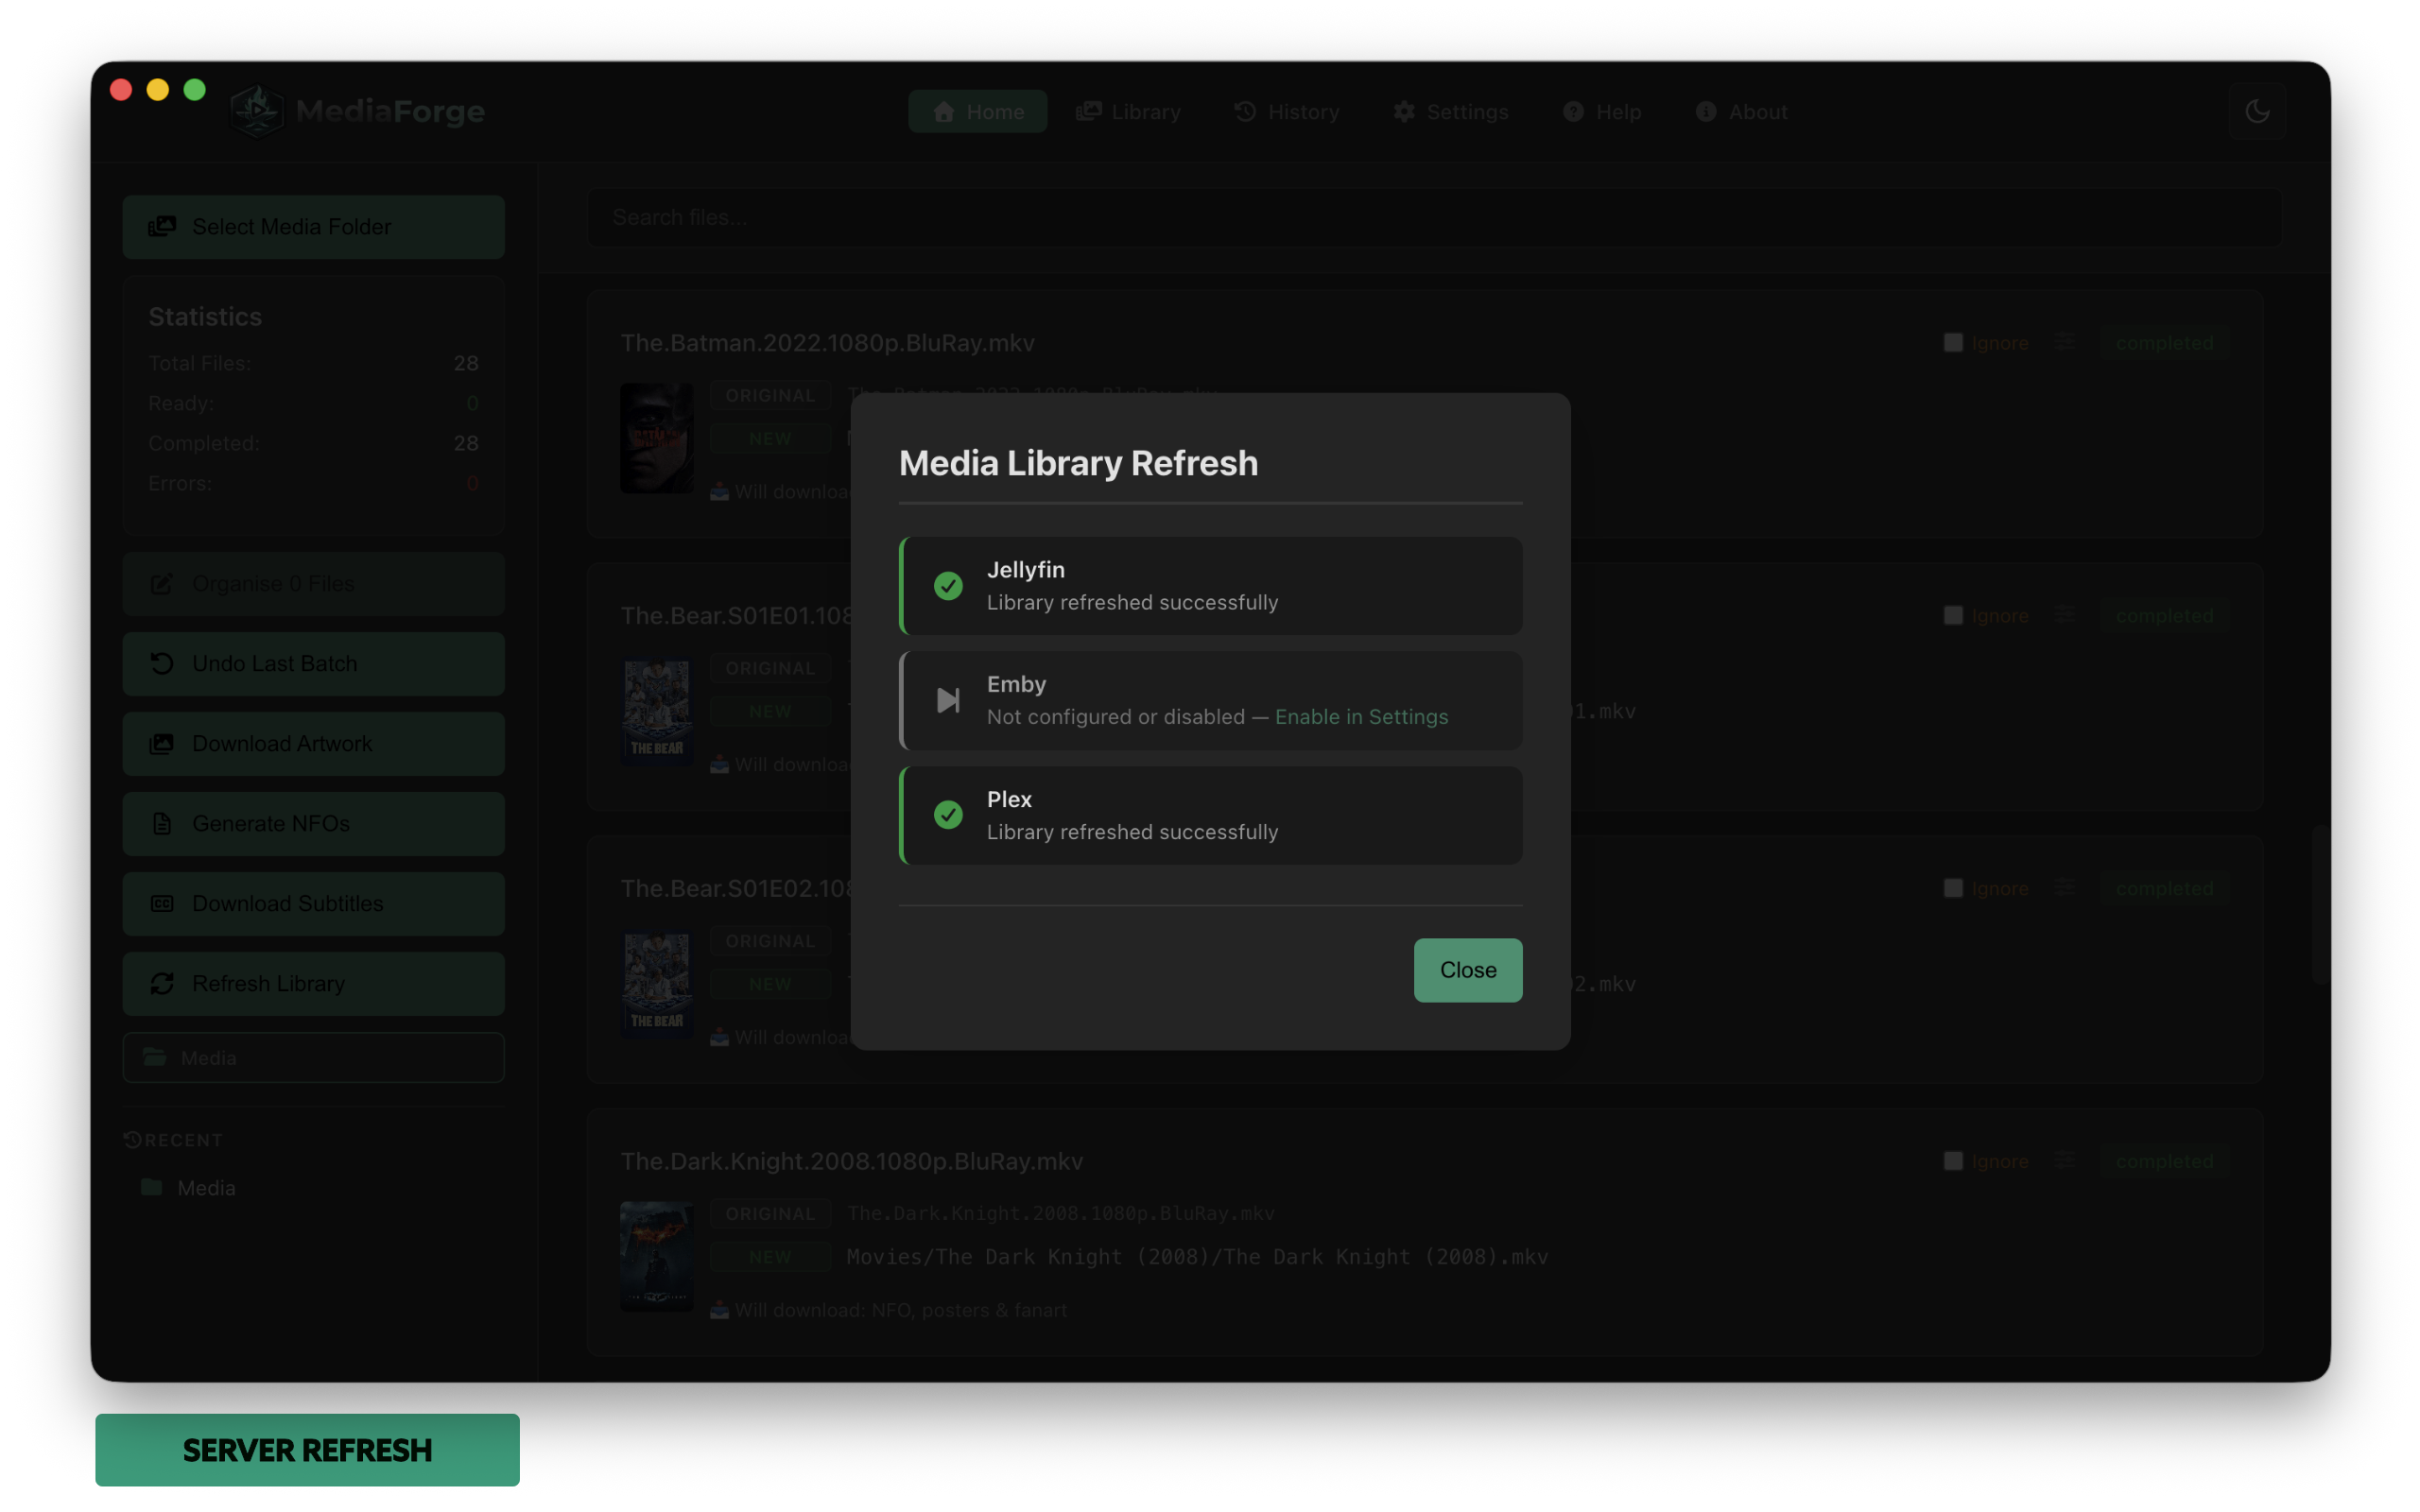Click Completed statistic value 28

466,443
